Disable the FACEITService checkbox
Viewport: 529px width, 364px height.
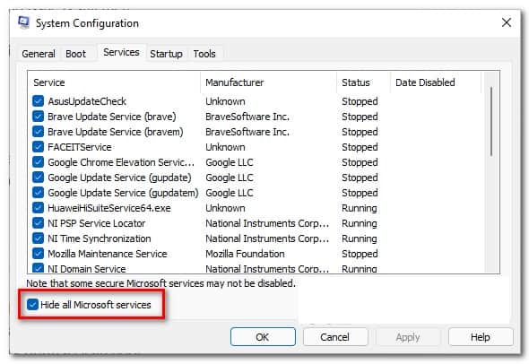38,147
